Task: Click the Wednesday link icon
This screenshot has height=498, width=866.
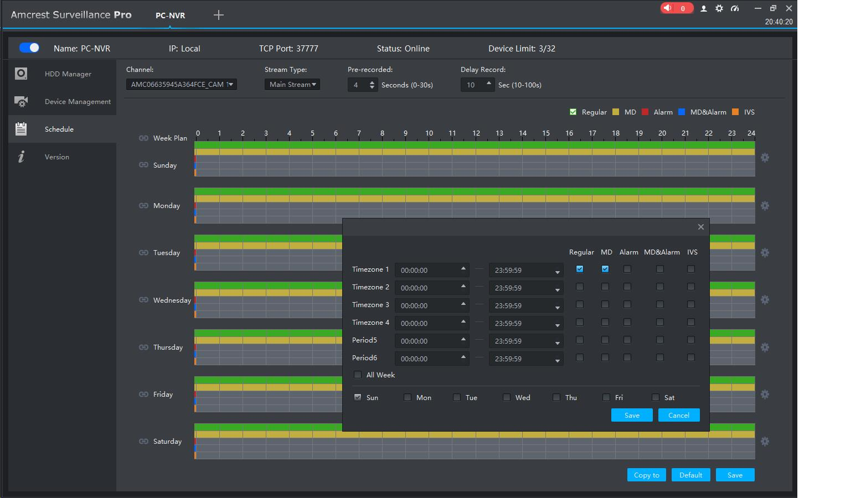Action: tap(143, 300)
